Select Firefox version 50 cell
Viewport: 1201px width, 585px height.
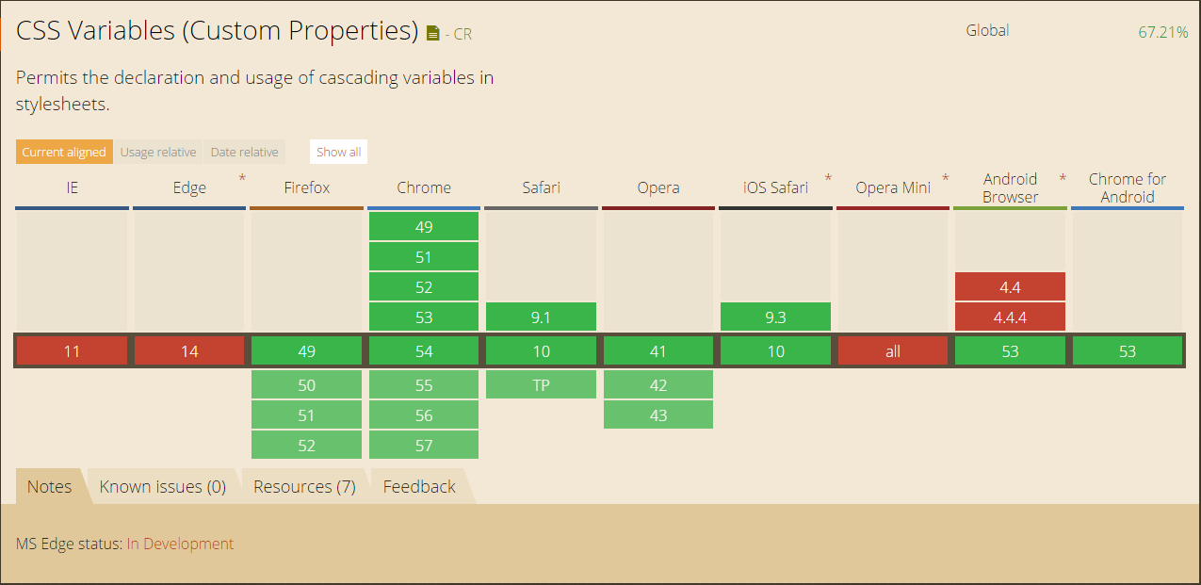(x=307, y=384)
